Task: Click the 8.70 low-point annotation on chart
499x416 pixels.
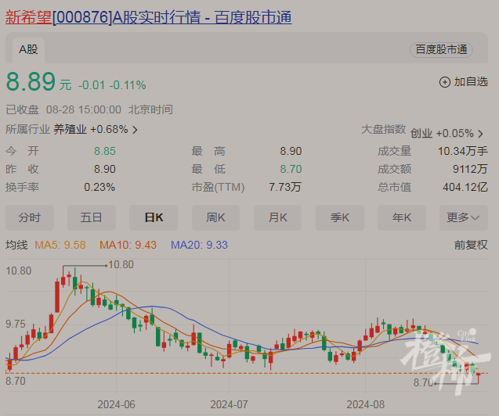Action: [x=423, y=382]
